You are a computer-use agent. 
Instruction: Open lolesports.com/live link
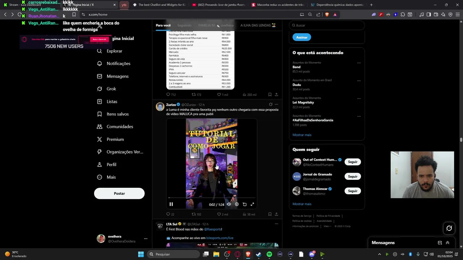pos(220,238)
